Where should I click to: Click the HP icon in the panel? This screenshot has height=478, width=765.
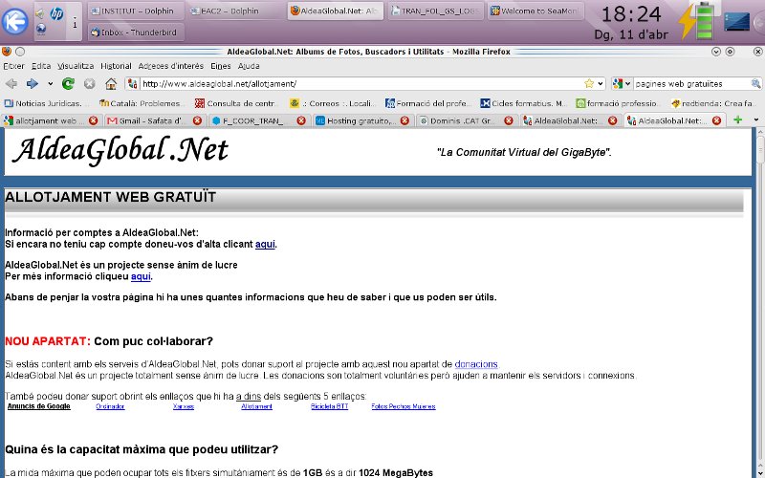click(56, 14)
